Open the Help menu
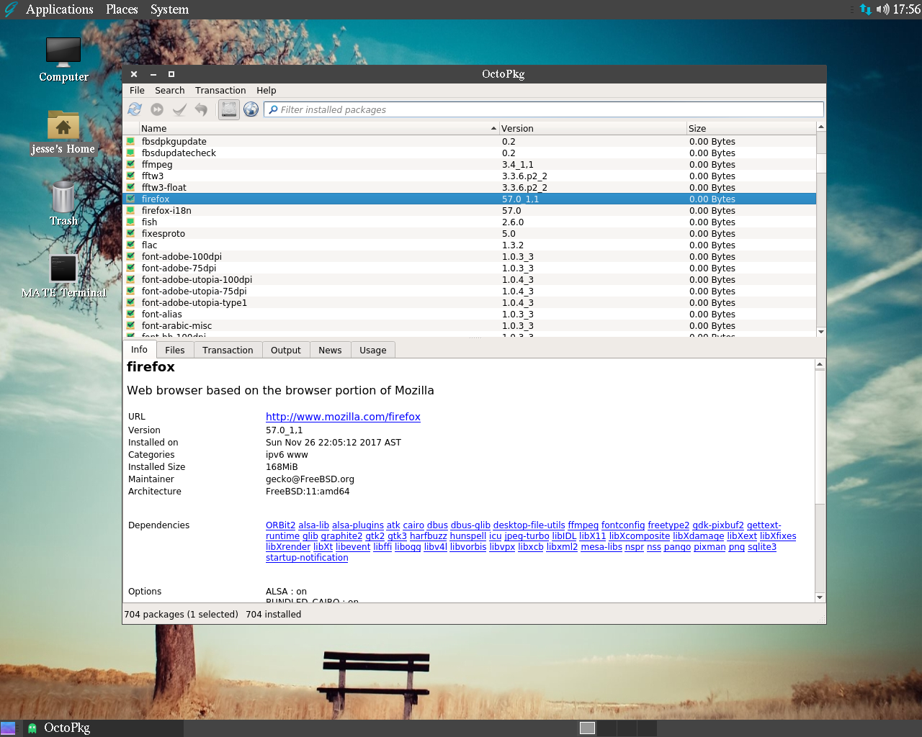 click(267, 91)
